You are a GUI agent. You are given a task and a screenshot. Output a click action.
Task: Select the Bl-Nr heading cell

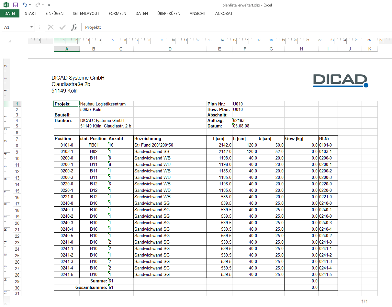(328, 138)
